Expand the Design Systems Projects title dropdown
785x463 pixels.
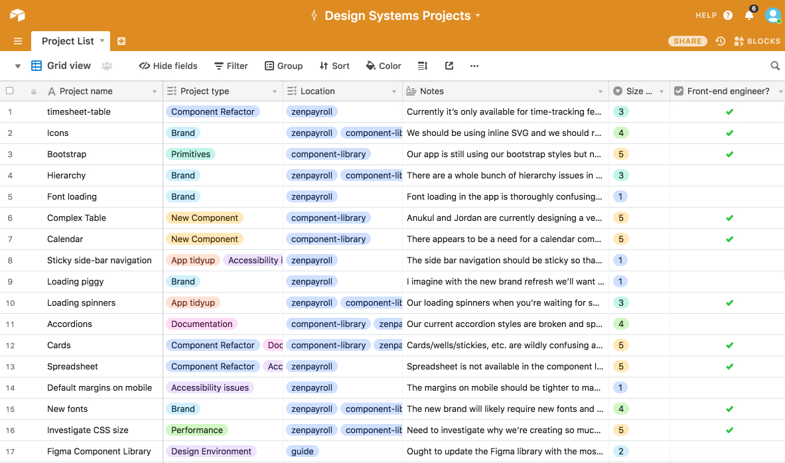[x=478, y=16]
